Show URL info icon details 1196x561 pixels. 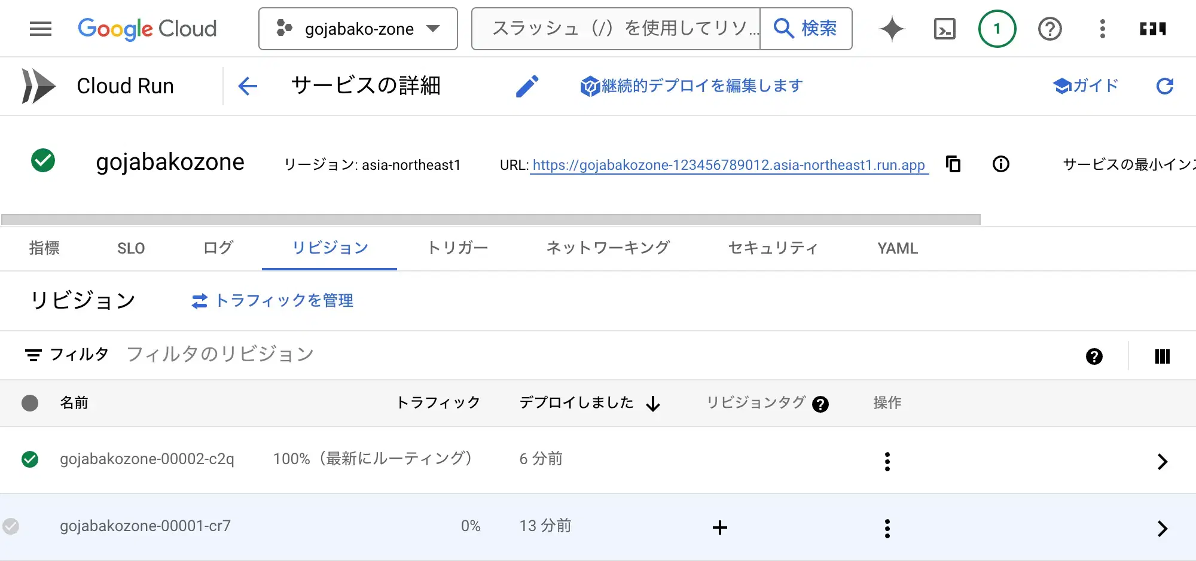(1001, 164)
